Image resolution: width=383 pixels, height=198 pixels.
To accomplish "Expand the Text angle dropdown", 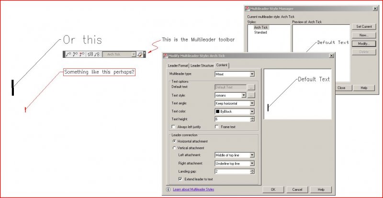I will [x=252, y=103].
